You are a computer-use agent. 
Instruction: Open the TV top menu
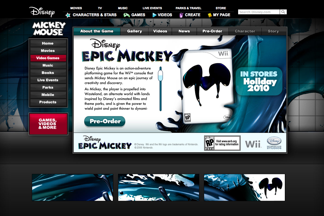(100, 8)
